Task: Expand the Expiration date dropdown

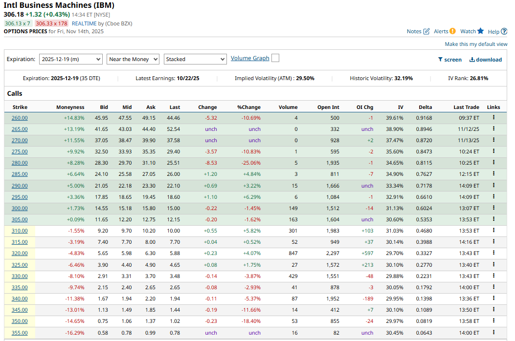Action: (x=70, y=59)
